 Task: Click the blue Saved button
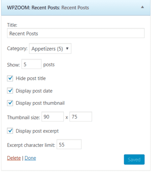[x=134, y=160]
